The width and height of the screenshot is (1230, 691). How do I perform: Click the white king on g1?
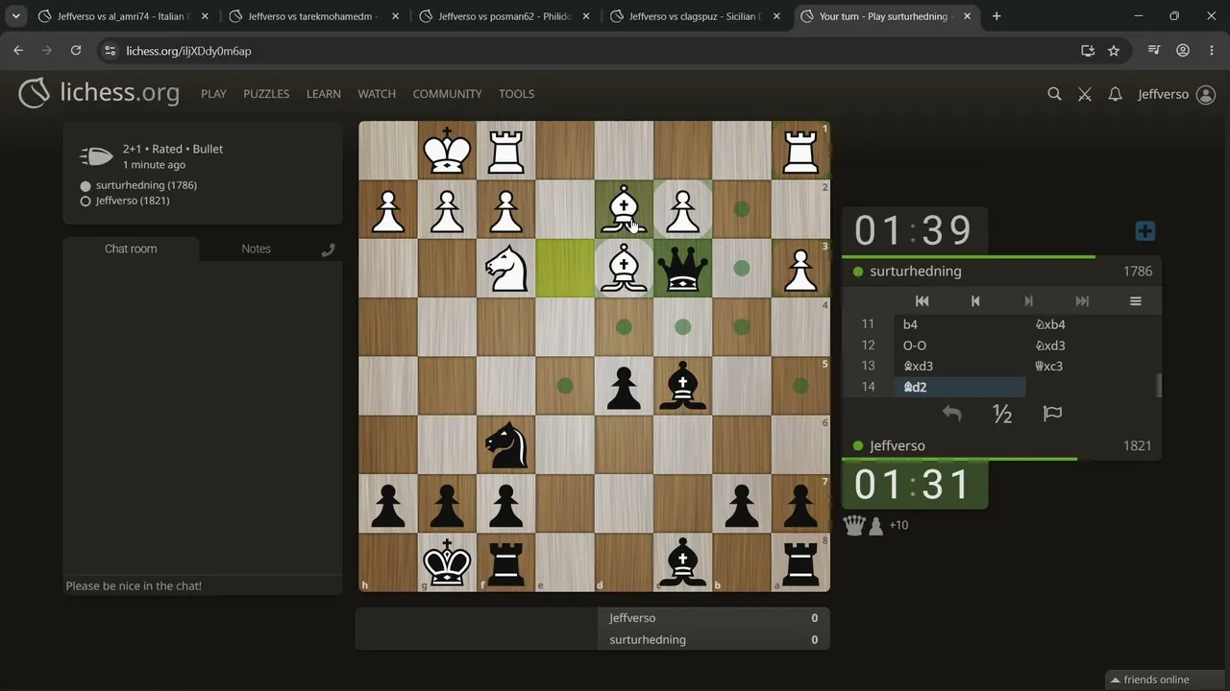click(447, 151)
